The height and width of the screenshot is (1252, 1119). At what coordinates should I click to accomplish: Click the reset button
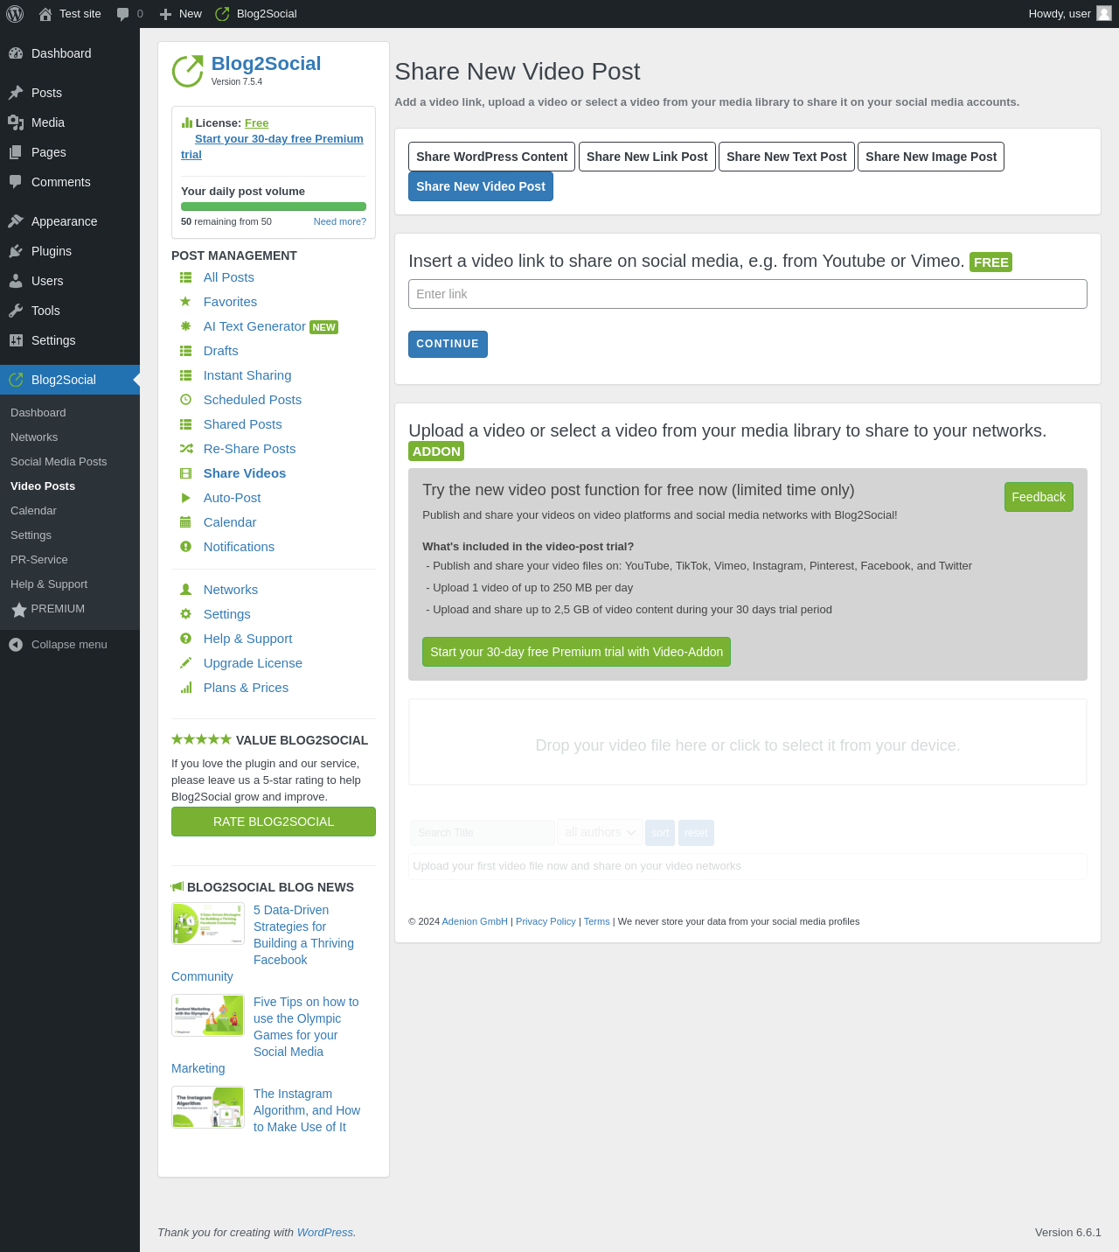[x=696, y=833]
